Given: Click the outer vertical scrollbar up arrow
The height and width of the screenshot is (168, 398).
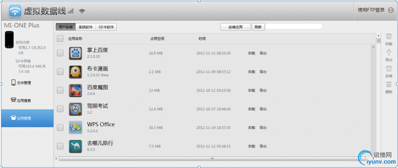Looking at the screenshot, I should coord(379,35).
